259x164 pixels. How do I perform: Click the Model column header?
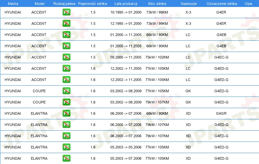[39, 3]
